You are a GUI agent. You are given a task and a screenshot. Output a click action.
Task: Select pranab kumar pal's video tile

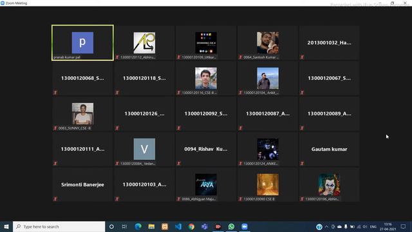83,43
